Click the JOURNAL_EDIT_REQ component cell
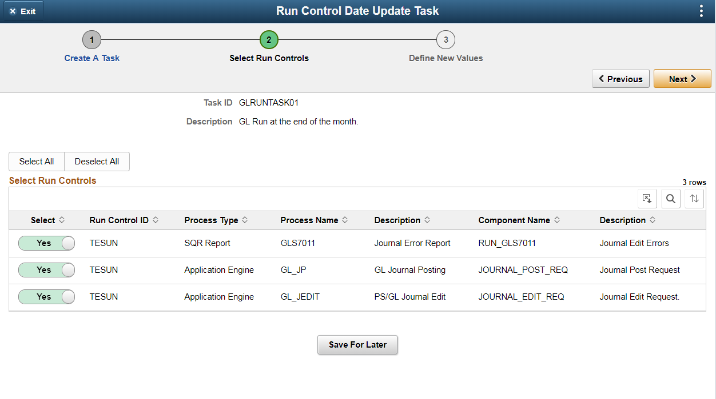This screenshot has width=716, height=399. click(522, 297)
